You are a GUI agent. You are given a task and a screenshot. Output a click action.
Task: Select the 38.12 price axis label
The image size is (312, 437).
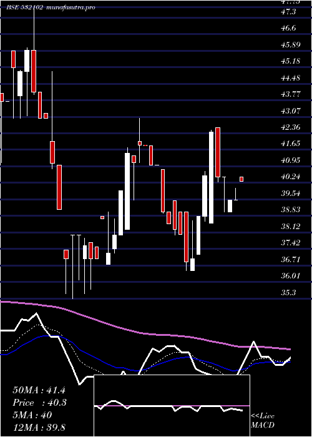click(x=291, y=226)
